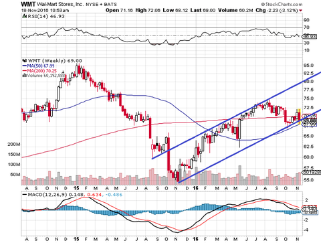Click the red 0.634 MACD signal value
This screenshot has height=243, width=321.
tap(95, 195)
